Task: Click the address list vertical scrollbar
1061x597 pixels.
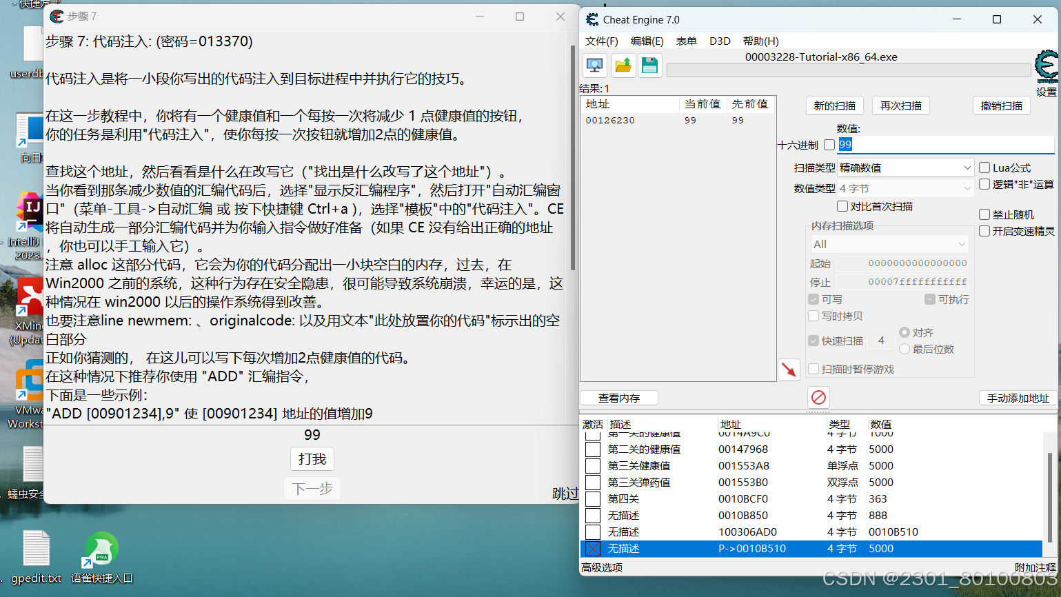Action: click(x=1050, y=498)
